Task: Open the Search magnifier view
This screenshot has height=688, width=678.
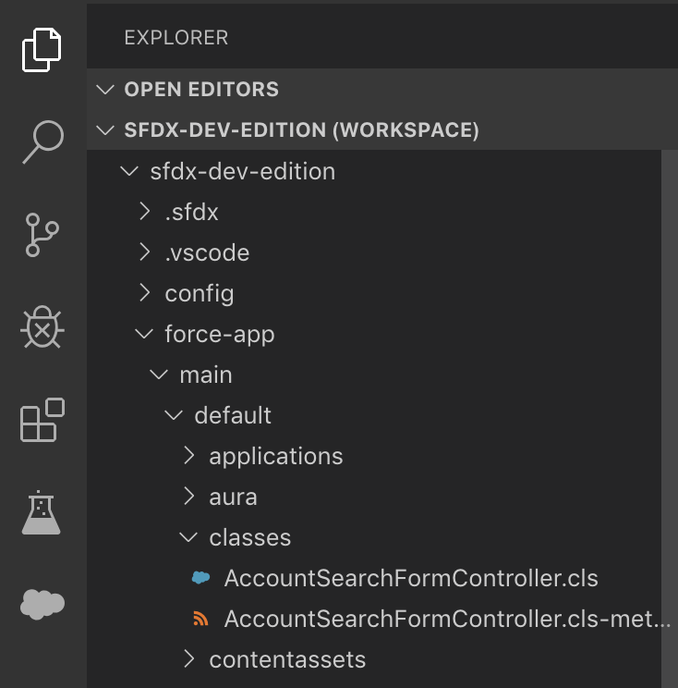Action: click(42, 141)
